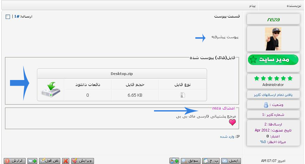The image size is (305, 164).
Task: Open the #1 post permalink
Action: point(17,17)
